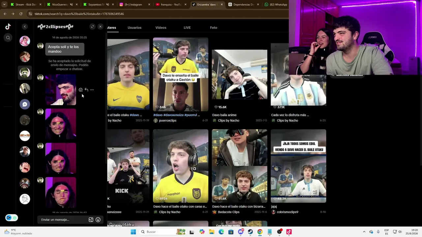This screenshot has height=237, width=422.
Task: Open Google Chrome from the taskbar
Action: pyautogui.click(x=260, y=232)
